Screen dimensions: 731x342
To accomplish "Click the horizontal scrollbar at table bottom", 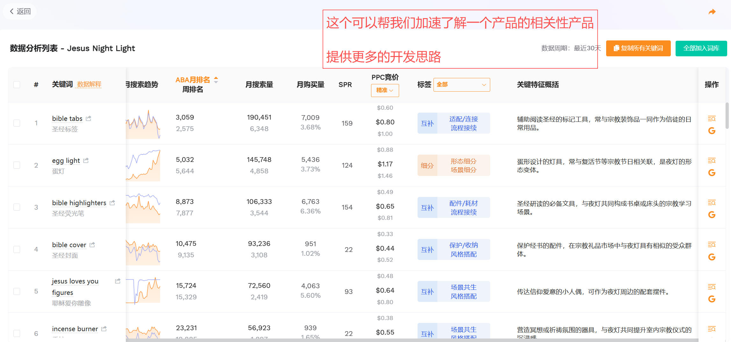I will [x=412, y=340].
